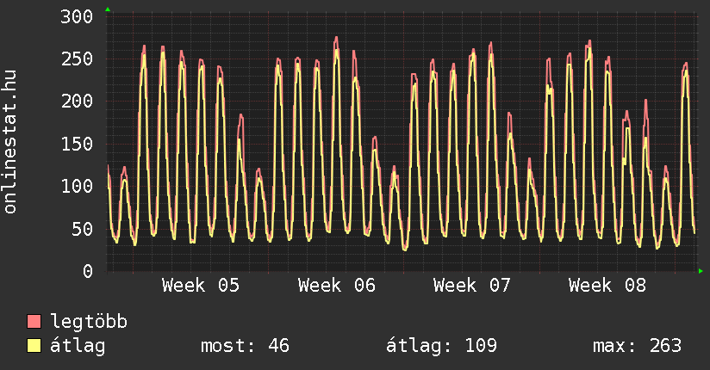Click the 'most: 46' current value
Screen dimensions: 710x370
[245, 346]
